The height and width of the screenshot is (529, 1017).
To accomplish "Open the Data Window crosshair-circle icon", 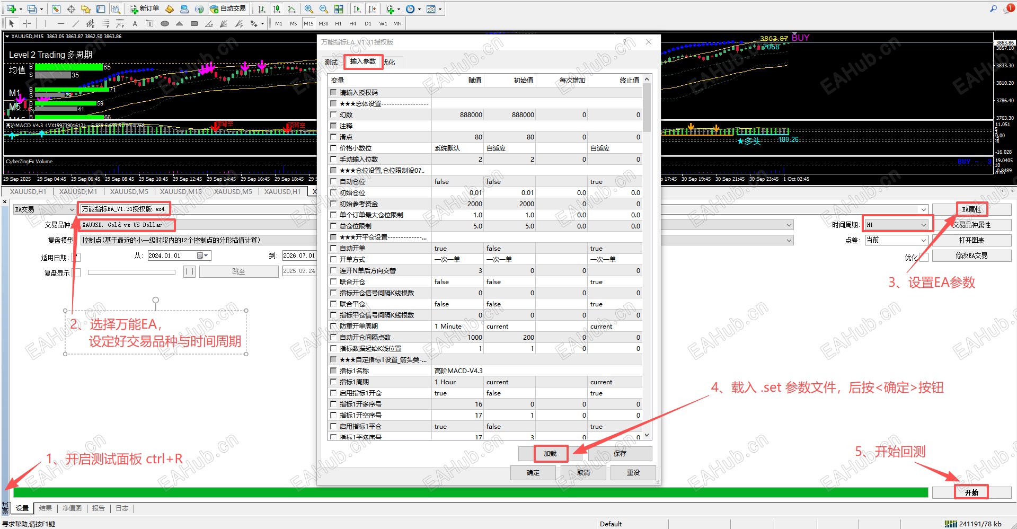I will coord(71,9).
